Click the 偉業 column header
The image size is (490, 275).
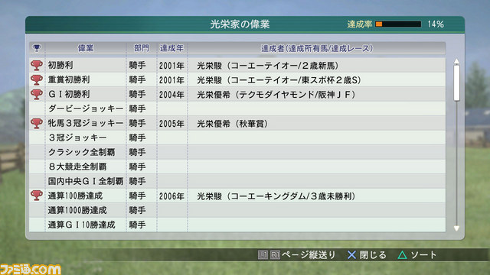click(x=86, y=48)
